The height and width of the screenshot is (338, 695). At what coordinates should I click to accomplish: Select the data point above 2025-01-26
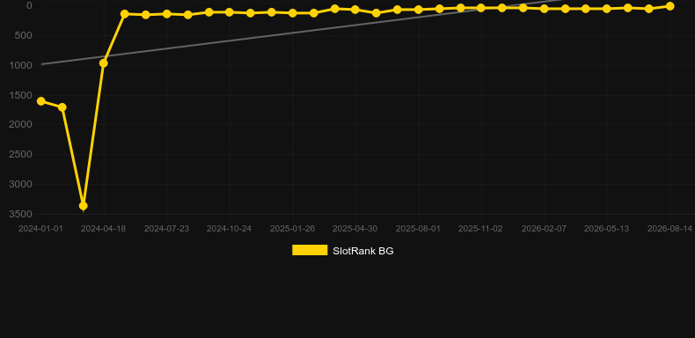[x=293, y=13]
